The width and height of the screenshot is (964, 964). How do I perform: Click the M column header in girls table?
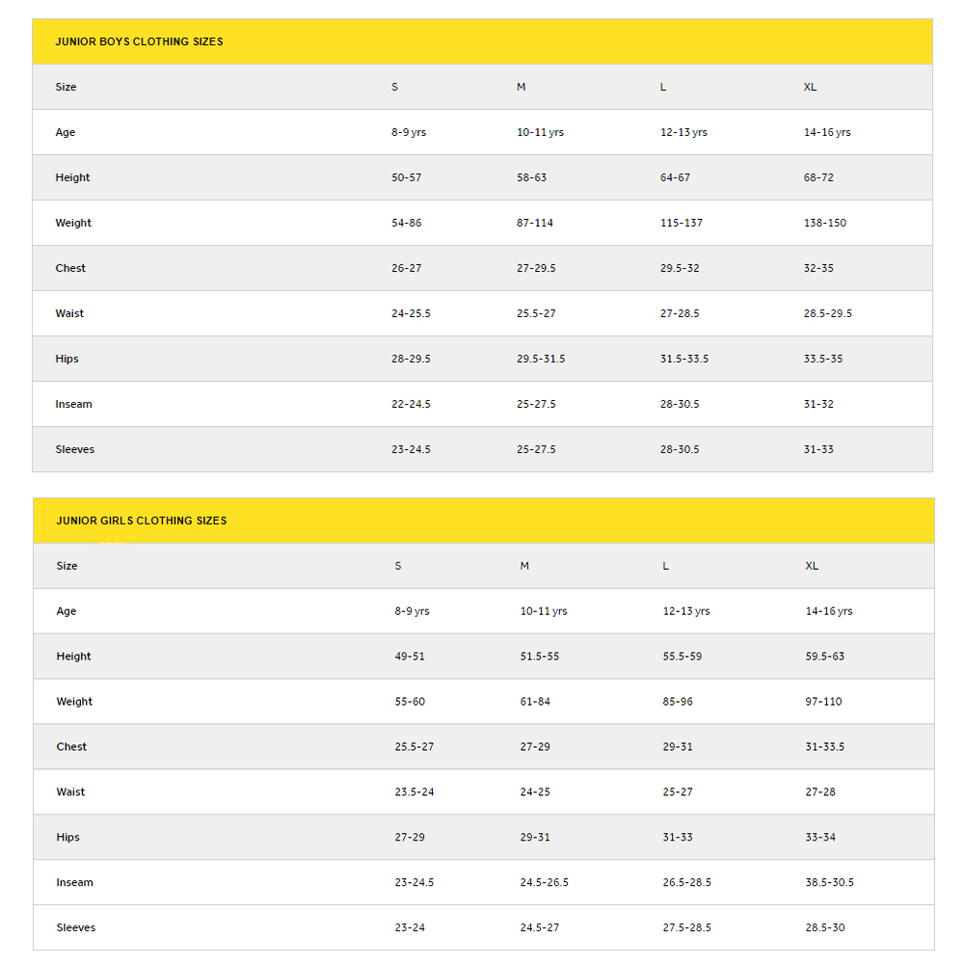click(523, 566)
